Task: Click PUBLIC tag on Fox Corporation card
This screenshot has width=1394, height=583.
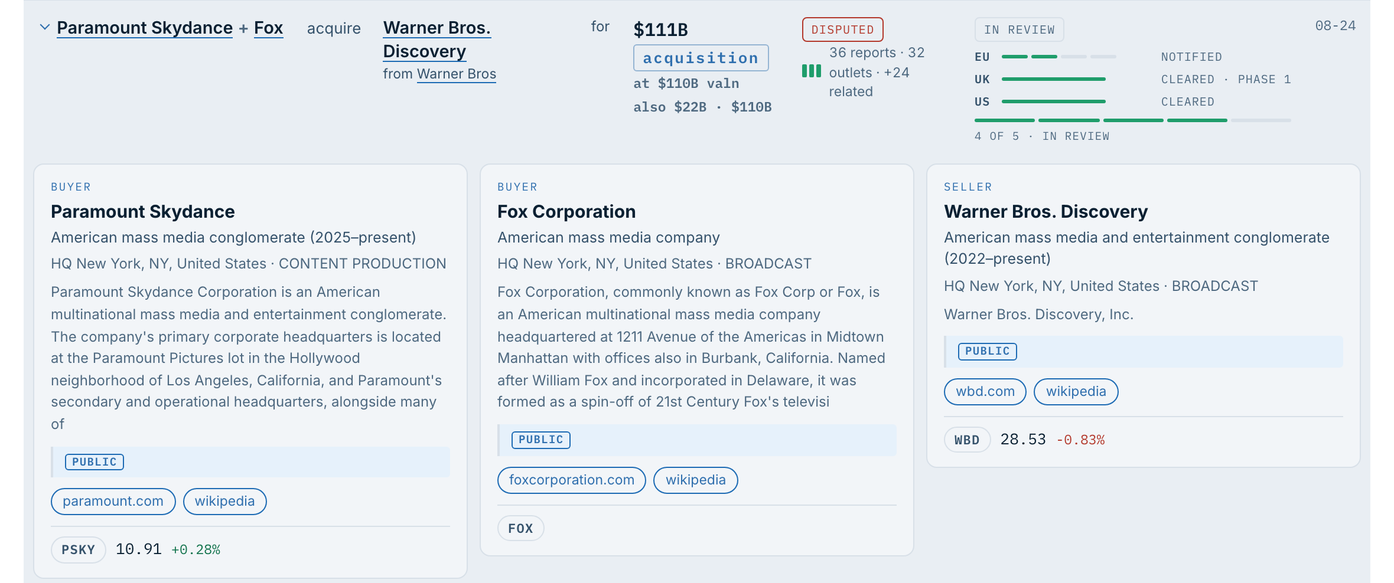Action: (541, 440)
